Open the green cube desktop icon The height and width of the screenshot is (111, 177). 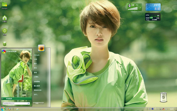point(5,44)
